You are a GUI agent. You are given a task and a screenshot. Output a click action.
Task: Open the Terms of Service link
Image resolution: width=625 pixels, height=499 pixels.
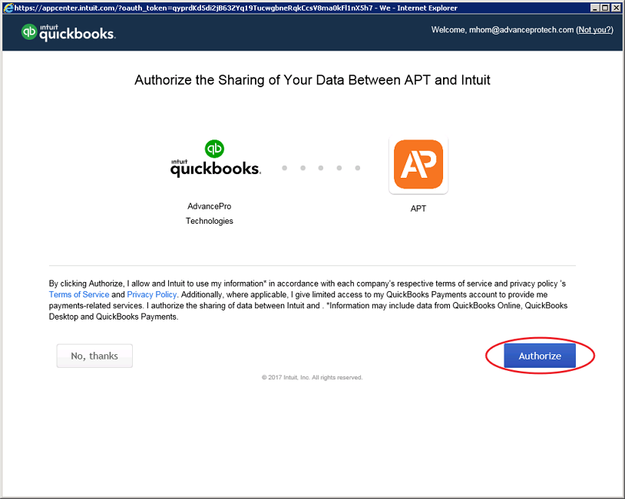79,294
